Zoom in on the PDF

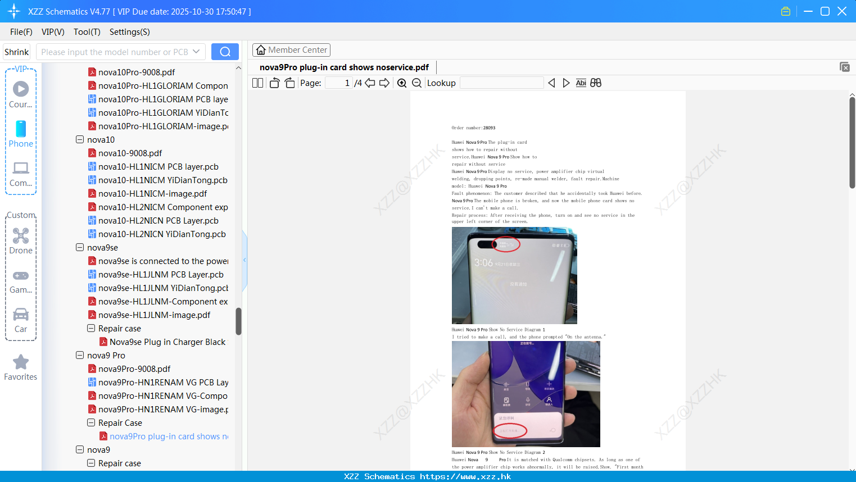(x=402, y=83)
